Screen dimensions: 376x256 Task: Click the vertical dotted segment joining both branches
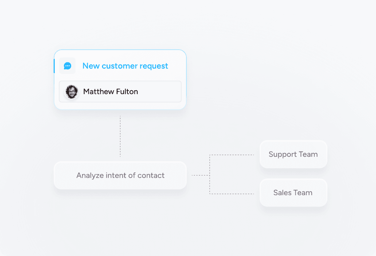[x=210, y=174]
